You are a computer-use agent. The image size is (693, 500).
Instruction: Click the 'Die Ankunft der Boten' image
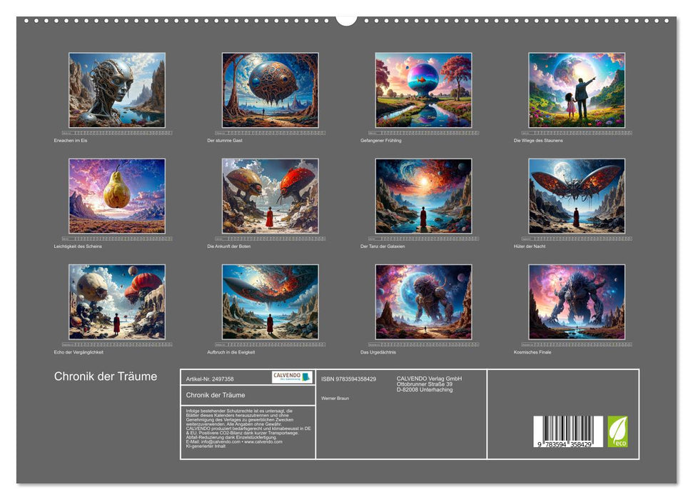pyautogui.click(x=270, y=196)
